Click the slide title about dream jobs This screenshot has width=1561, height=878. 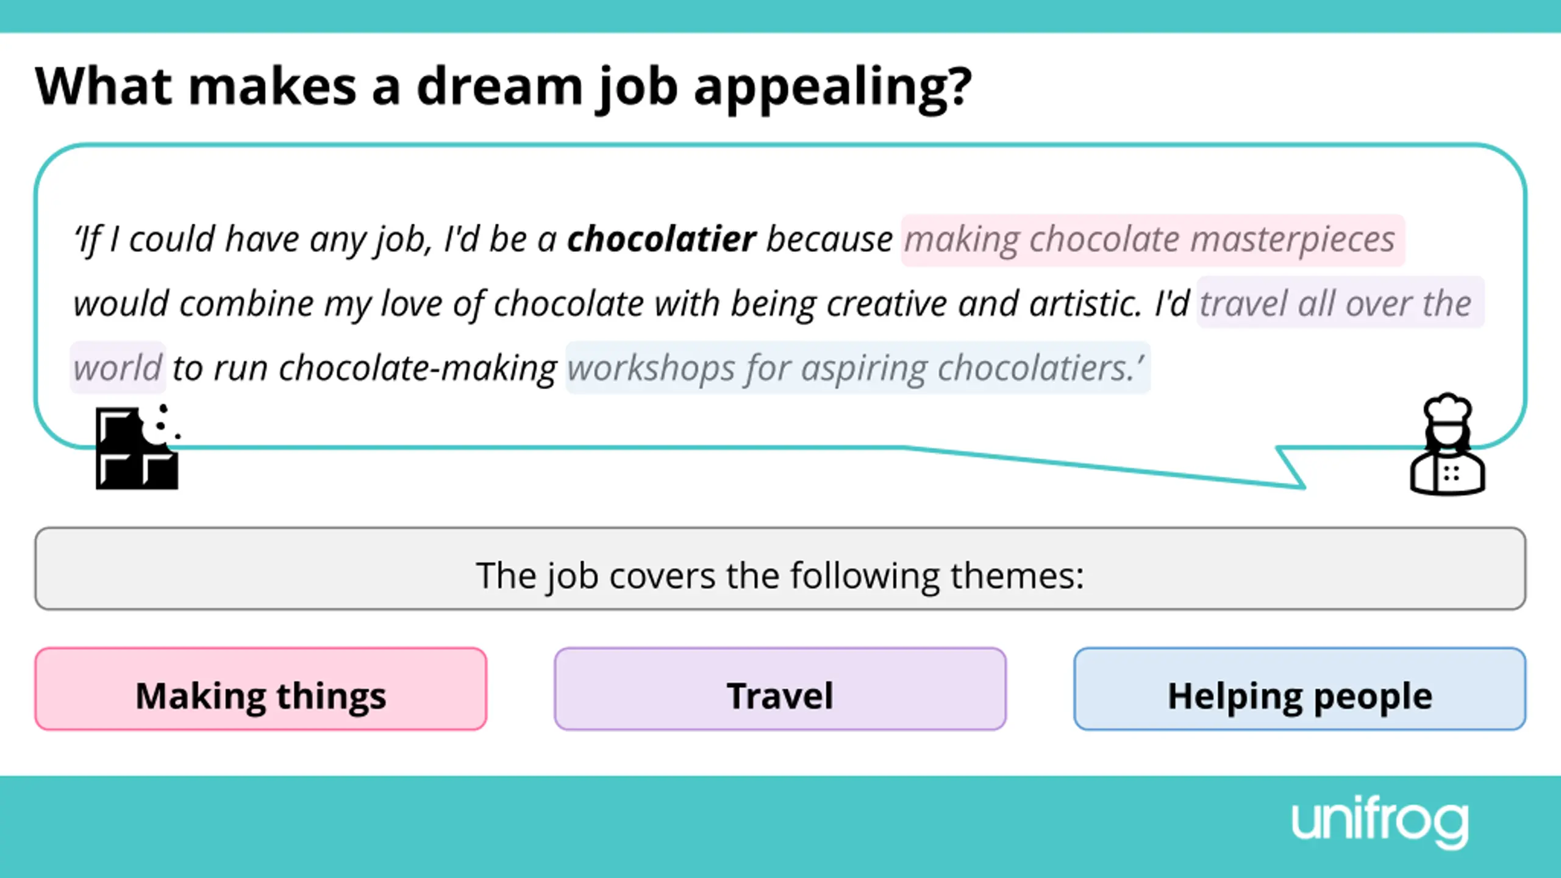[x=503, y=86]
